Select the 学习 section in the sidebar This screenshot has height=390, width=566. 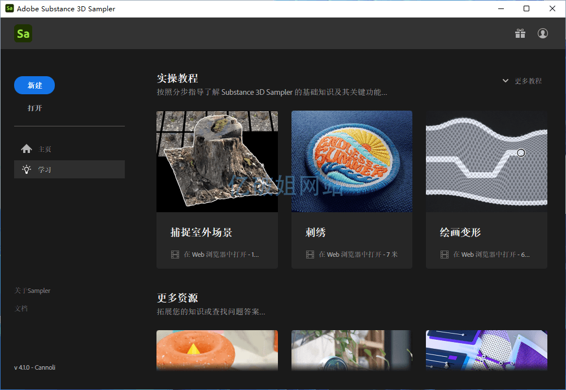(x=69, y=169)
